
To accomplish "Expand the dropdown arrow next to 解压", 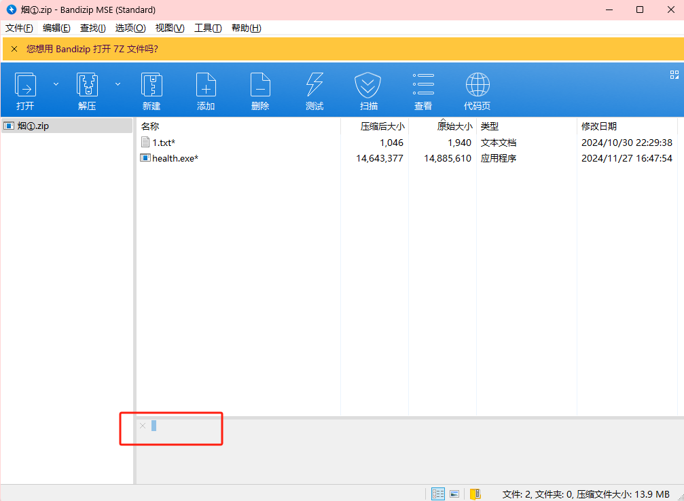I will click(x=118, y=83).
